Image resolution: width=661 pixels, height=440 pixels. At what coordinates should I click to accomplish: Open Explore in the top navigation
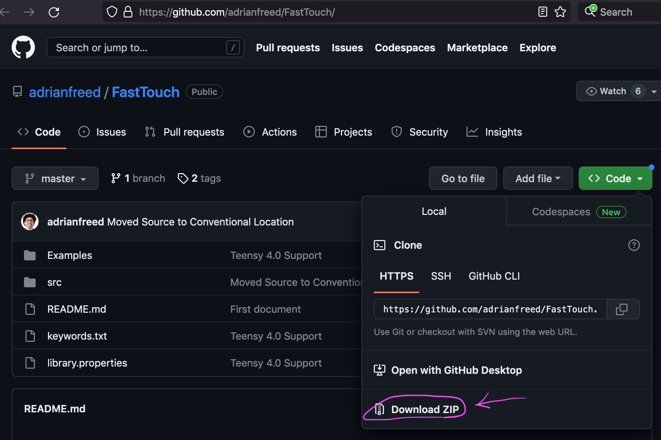coord(538,48)
